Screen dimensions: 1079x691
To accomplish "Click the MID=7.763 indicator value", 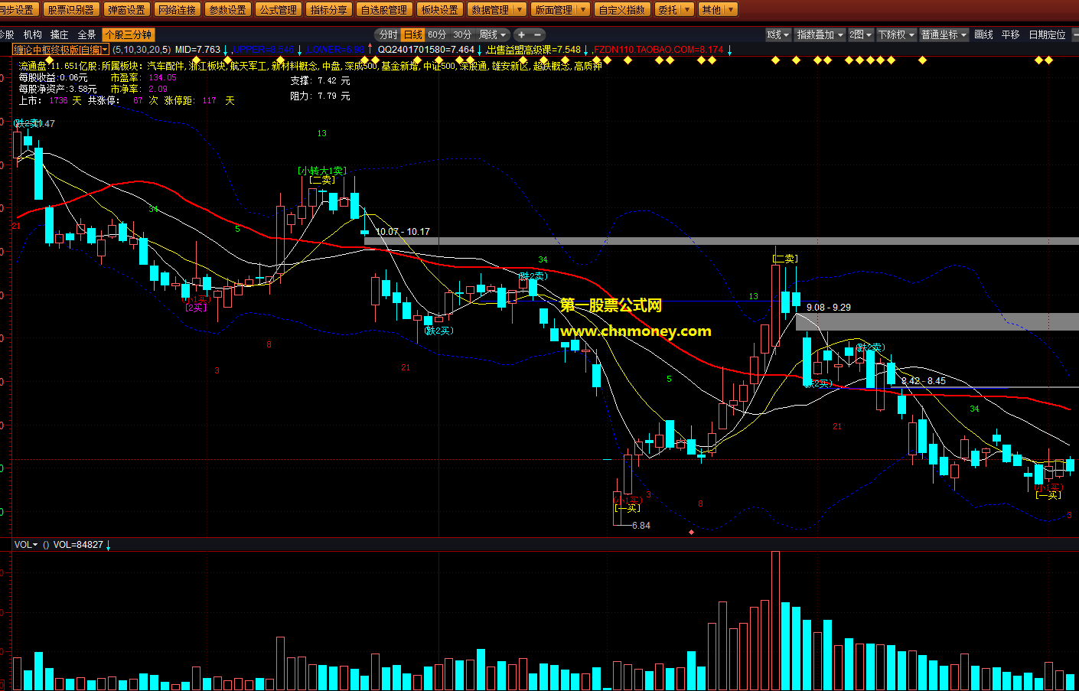I will (x=197, y=50).
